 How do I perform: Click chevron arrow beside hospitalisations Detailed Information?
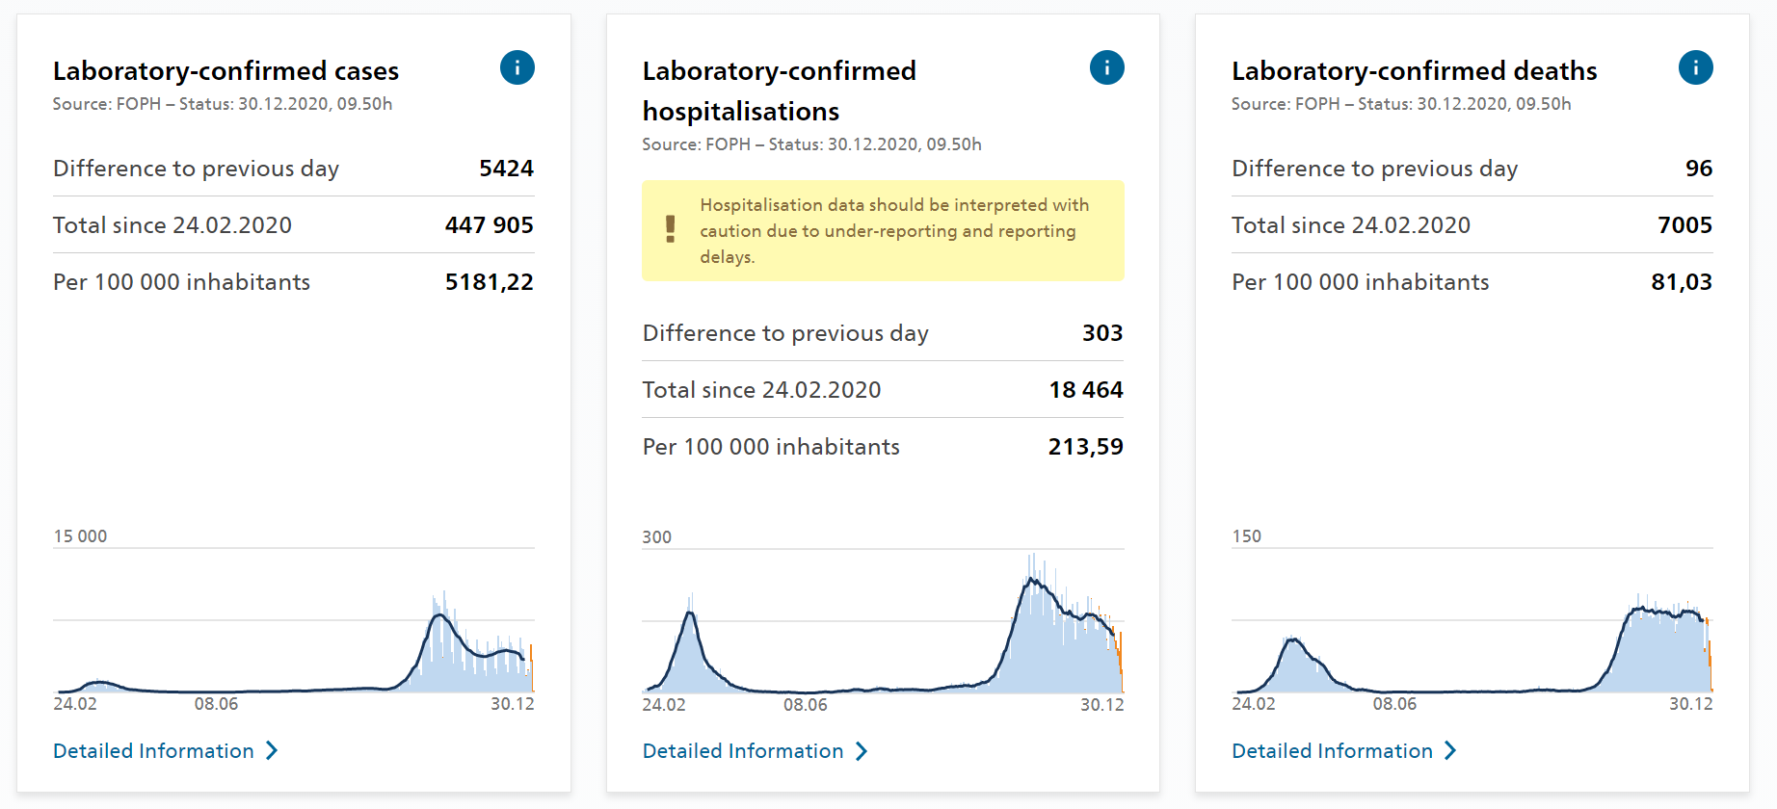coord(862,751)
